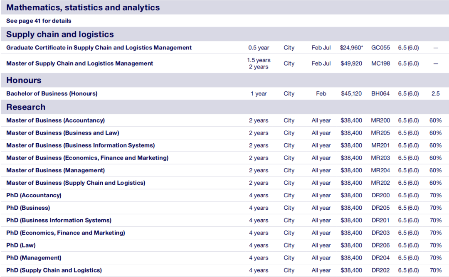Viewport: 449px width, 277px height.
Task: Click 6.5 (6.0) in the GC055 row
Action: (408, 48)
